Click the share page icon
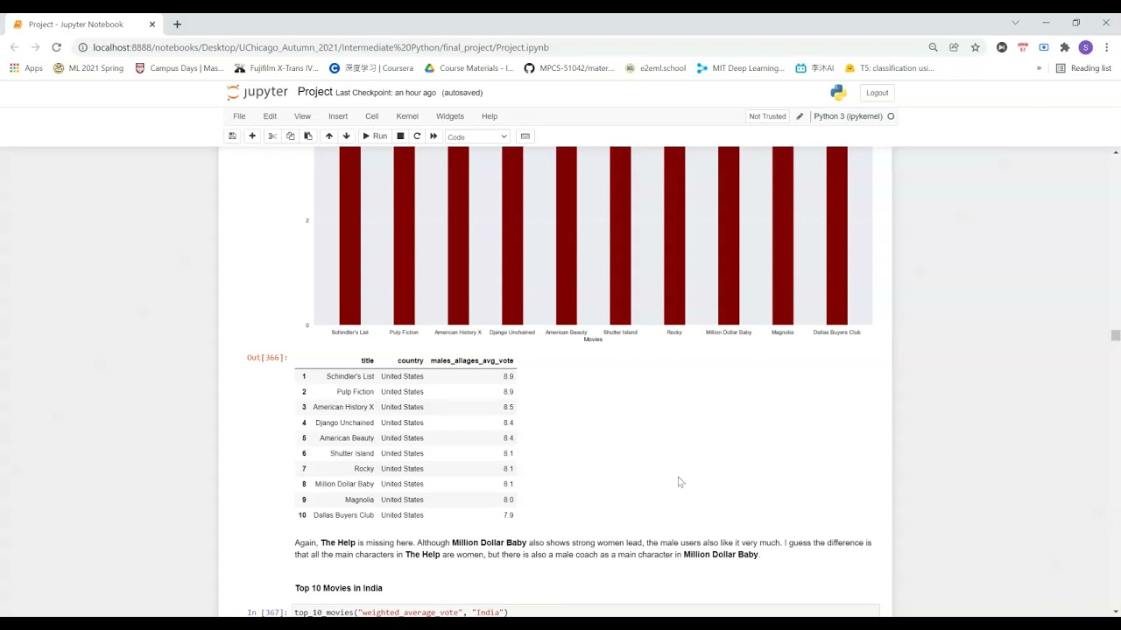This screenshot has height=630, width=1121. click(954, 47)
